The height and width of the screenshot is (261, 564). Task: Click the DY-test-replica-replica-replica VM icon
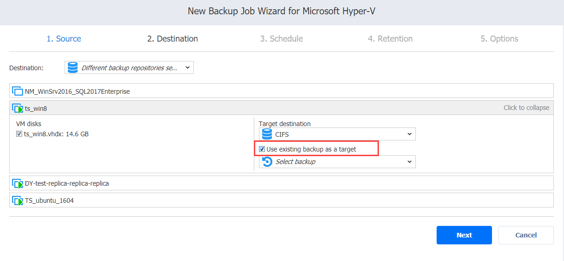(18, 183)
